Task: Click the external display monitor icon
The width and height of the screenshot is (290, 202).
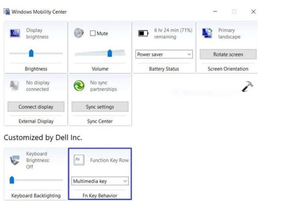Action: pyautogui.click(x=15, y=85)
